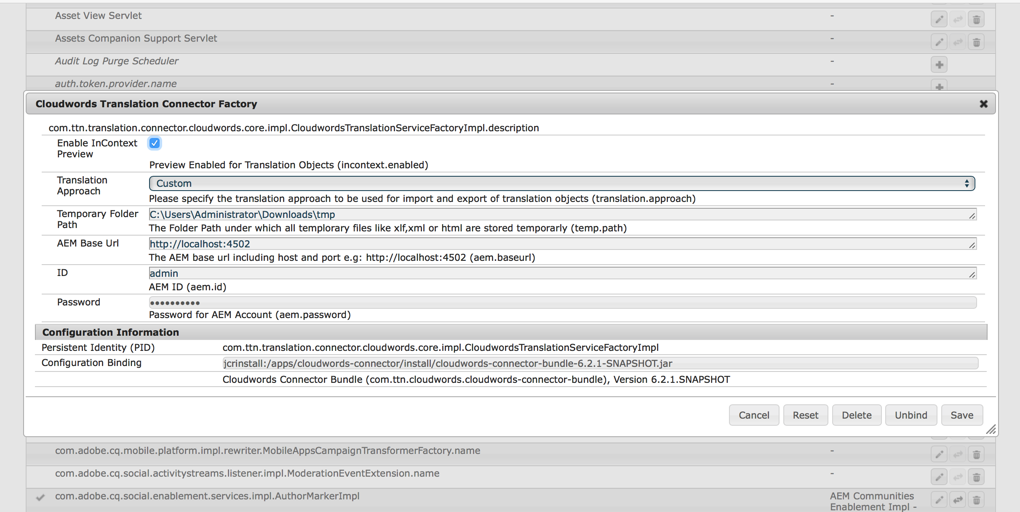
Task: Close the Cloudwords Translation Connector Factory dialog
Action: (x=983, y=104)
